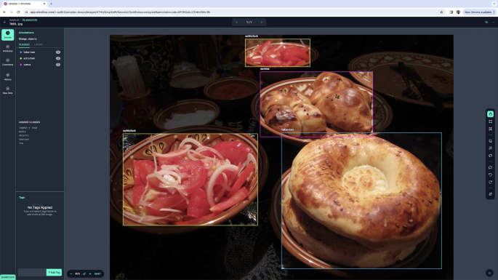Select the large achichuk salad bounding box
This screenshot has width=498, height=280.
190,179
